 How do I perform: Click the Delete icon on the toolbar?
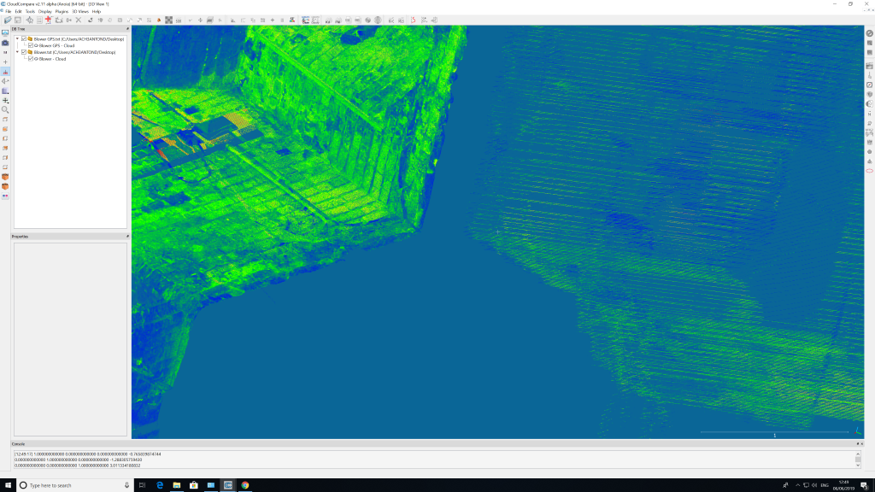[79, 18]
